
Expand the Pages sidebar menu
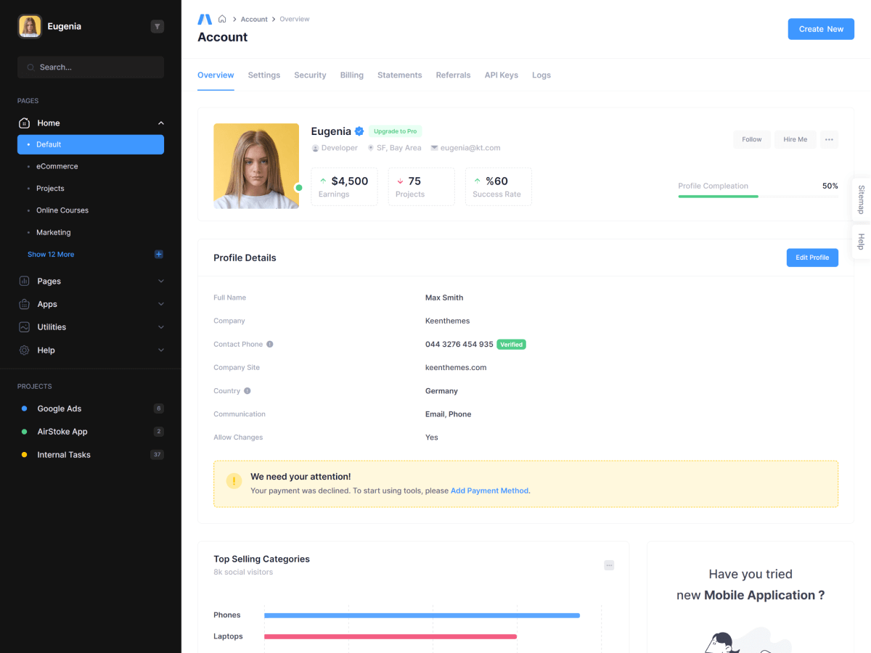(x=161, y=282)
